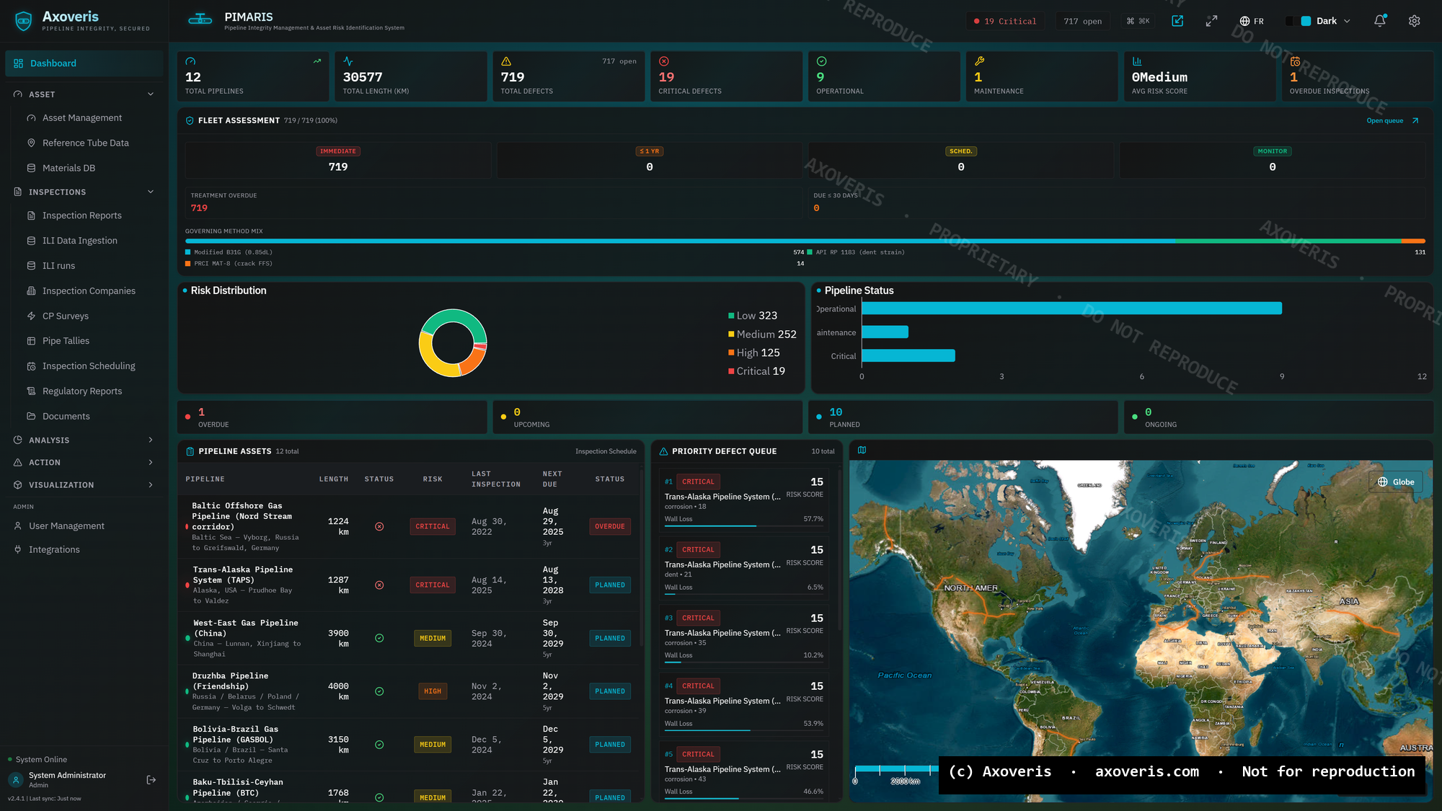Click the PIMARIS pipeline logo icon

pyautogui.click(x=200, y=19)
